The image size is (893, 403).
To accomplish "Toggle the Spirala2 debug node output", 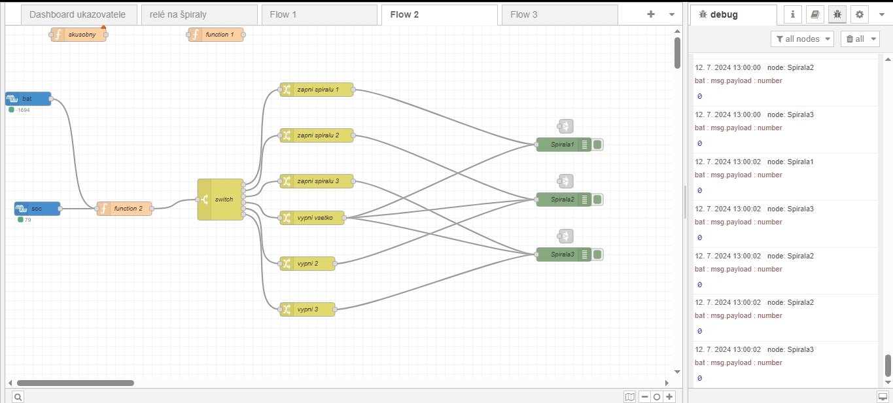I will 598,200.
